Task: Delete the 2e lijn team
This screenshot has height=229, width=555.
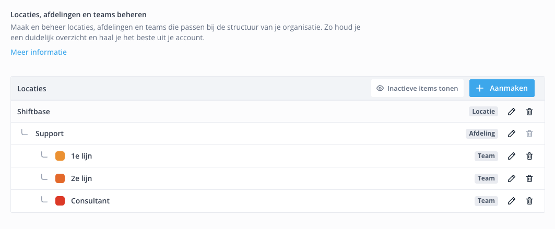Action: tap(529, 178)
